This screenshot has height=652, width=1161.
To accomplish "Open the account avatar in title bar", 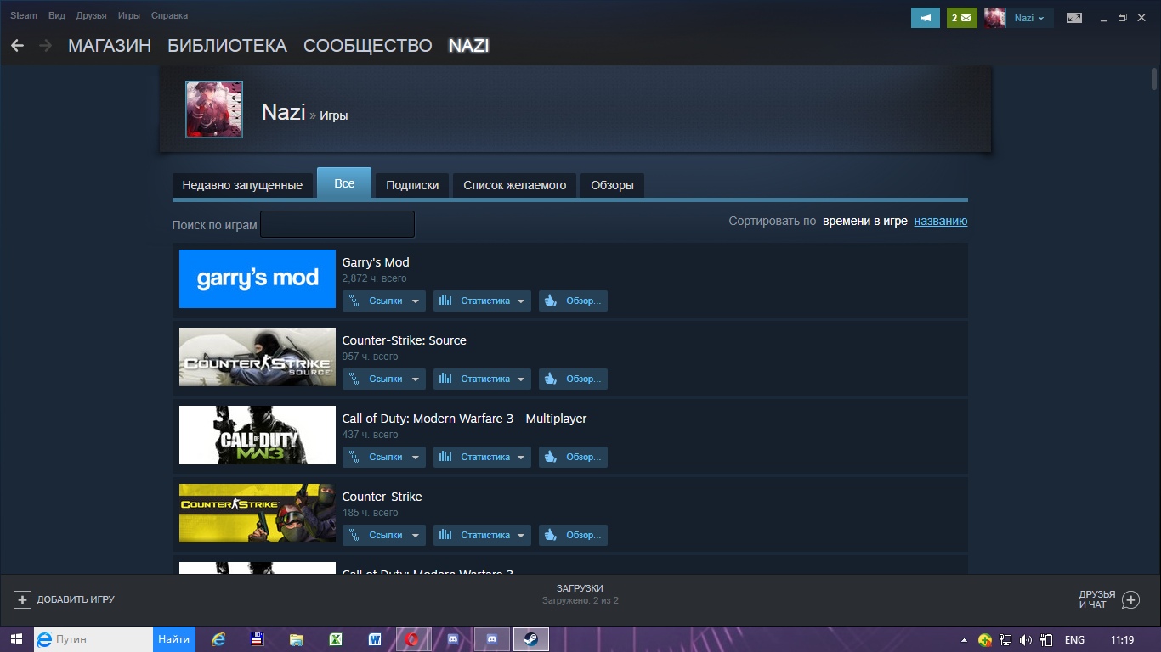I will point(995,18).
